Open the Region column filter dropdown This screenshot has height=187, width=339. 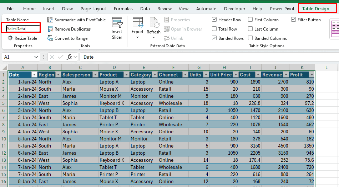[58, 75]
